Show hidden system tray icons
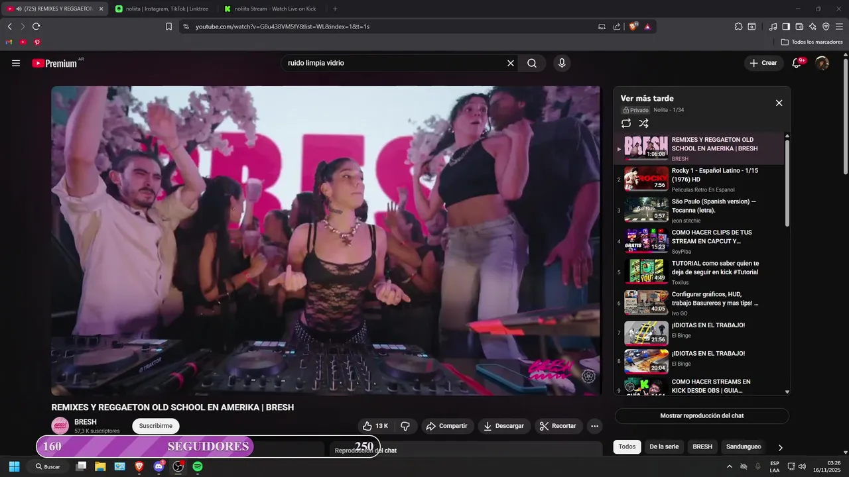This screenshot has height=477, width=849. click(x=730, y=466)
